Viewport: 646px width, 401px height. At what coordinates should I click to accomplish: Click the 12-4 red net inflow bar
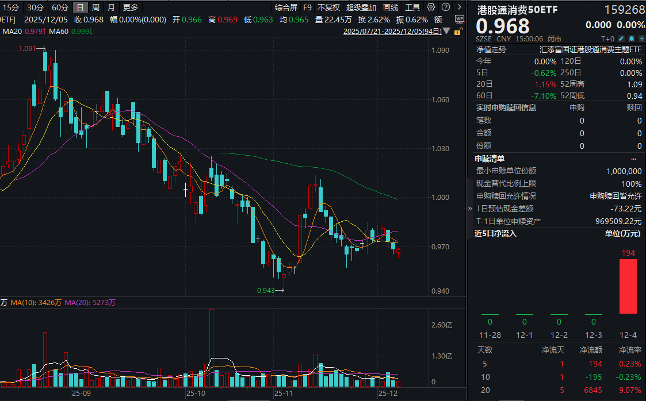tap(628, 286)
